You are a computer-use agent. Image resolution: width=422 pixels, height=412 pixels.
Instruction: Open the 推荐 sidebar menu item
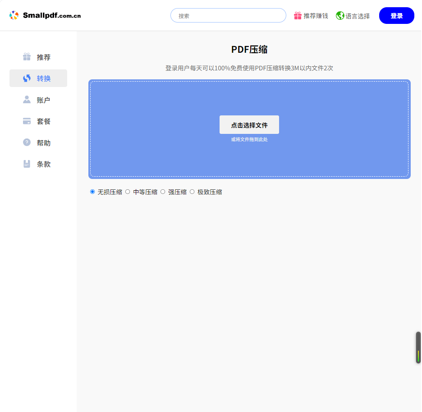click(38, 57)
